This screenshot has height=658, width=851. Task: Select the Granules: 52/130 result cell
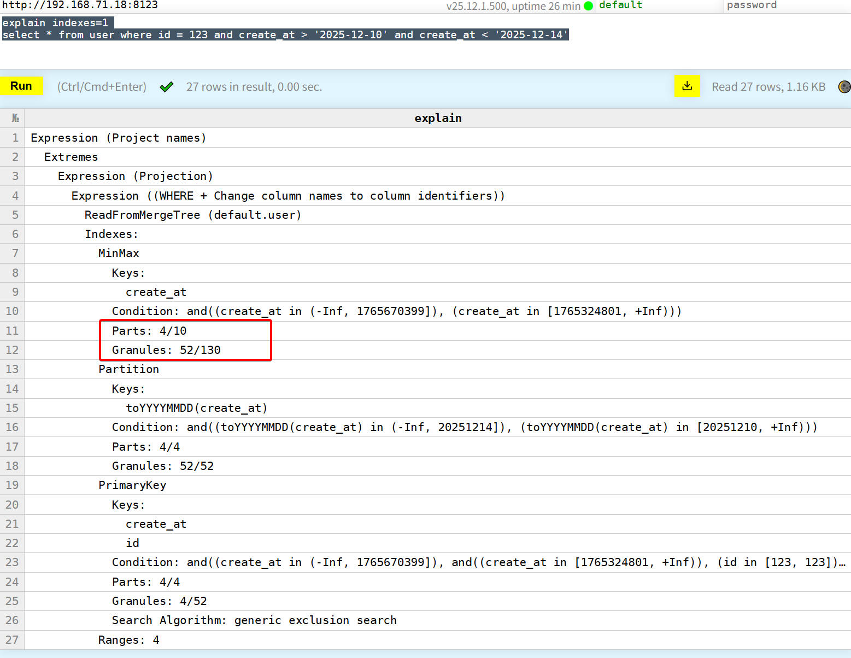(x=166, y=350)
